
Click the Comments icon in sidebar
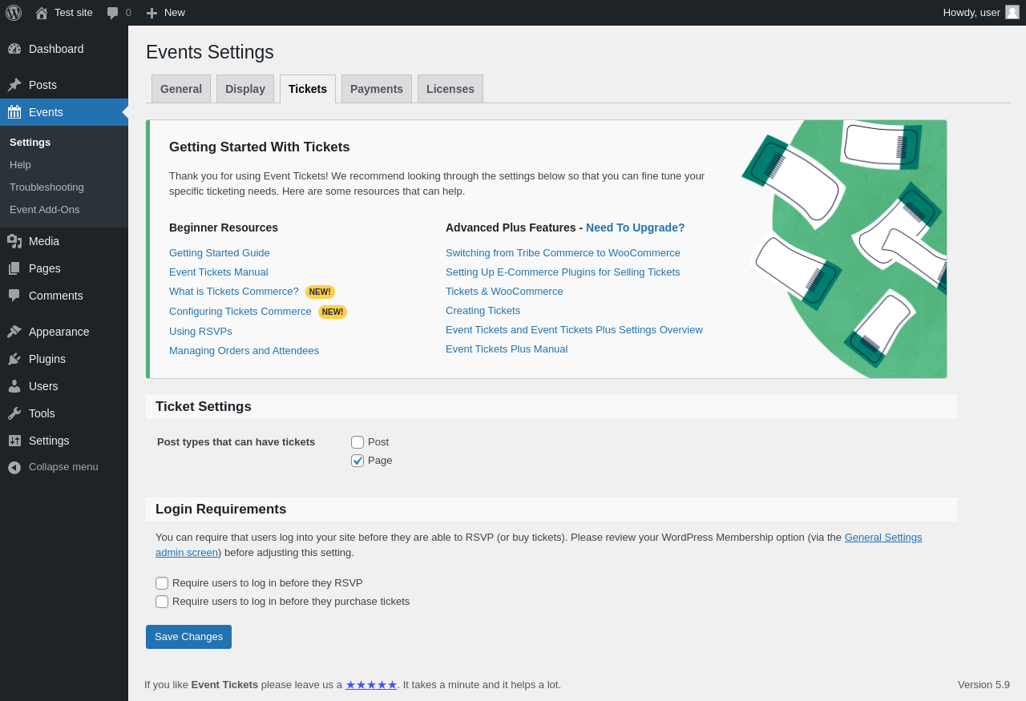pos(14,296)
